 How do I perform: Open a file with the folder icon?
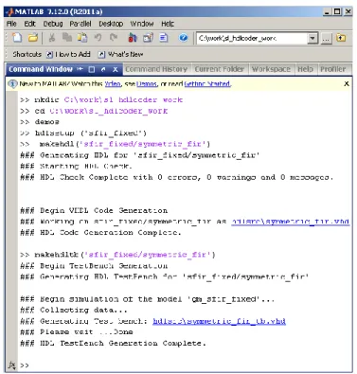(33, 38)
